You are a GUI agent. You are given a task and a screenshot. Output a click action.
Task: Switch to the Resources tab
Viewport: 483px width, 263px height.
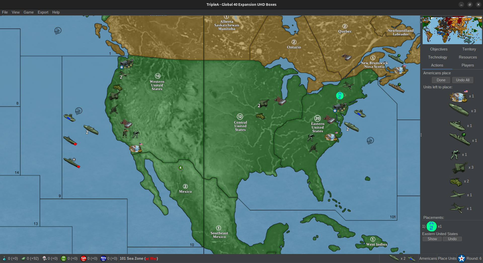click(468, 57)
